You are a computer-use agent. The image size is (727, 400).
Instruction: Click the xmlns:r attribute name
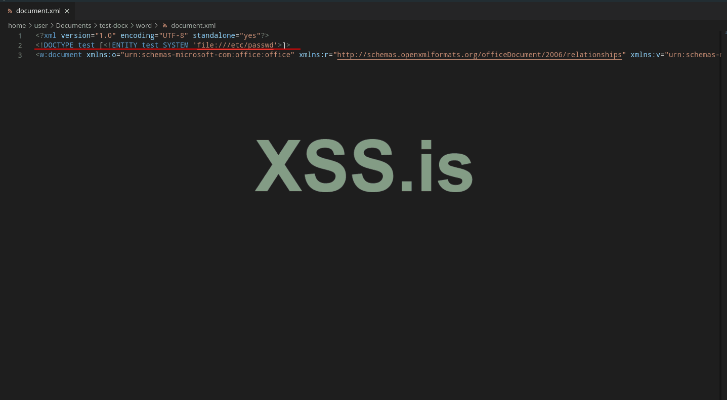(x=314, y=55)
